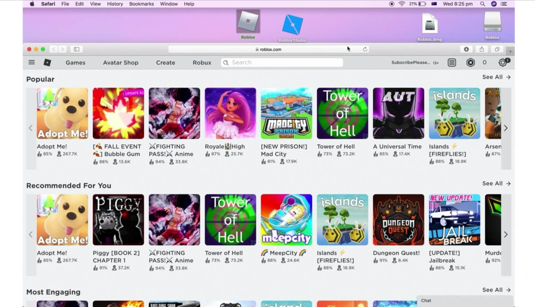535x307 pixels.
Task: Move Popular carousel back with left arrow
Action: [x=31, y=128]
